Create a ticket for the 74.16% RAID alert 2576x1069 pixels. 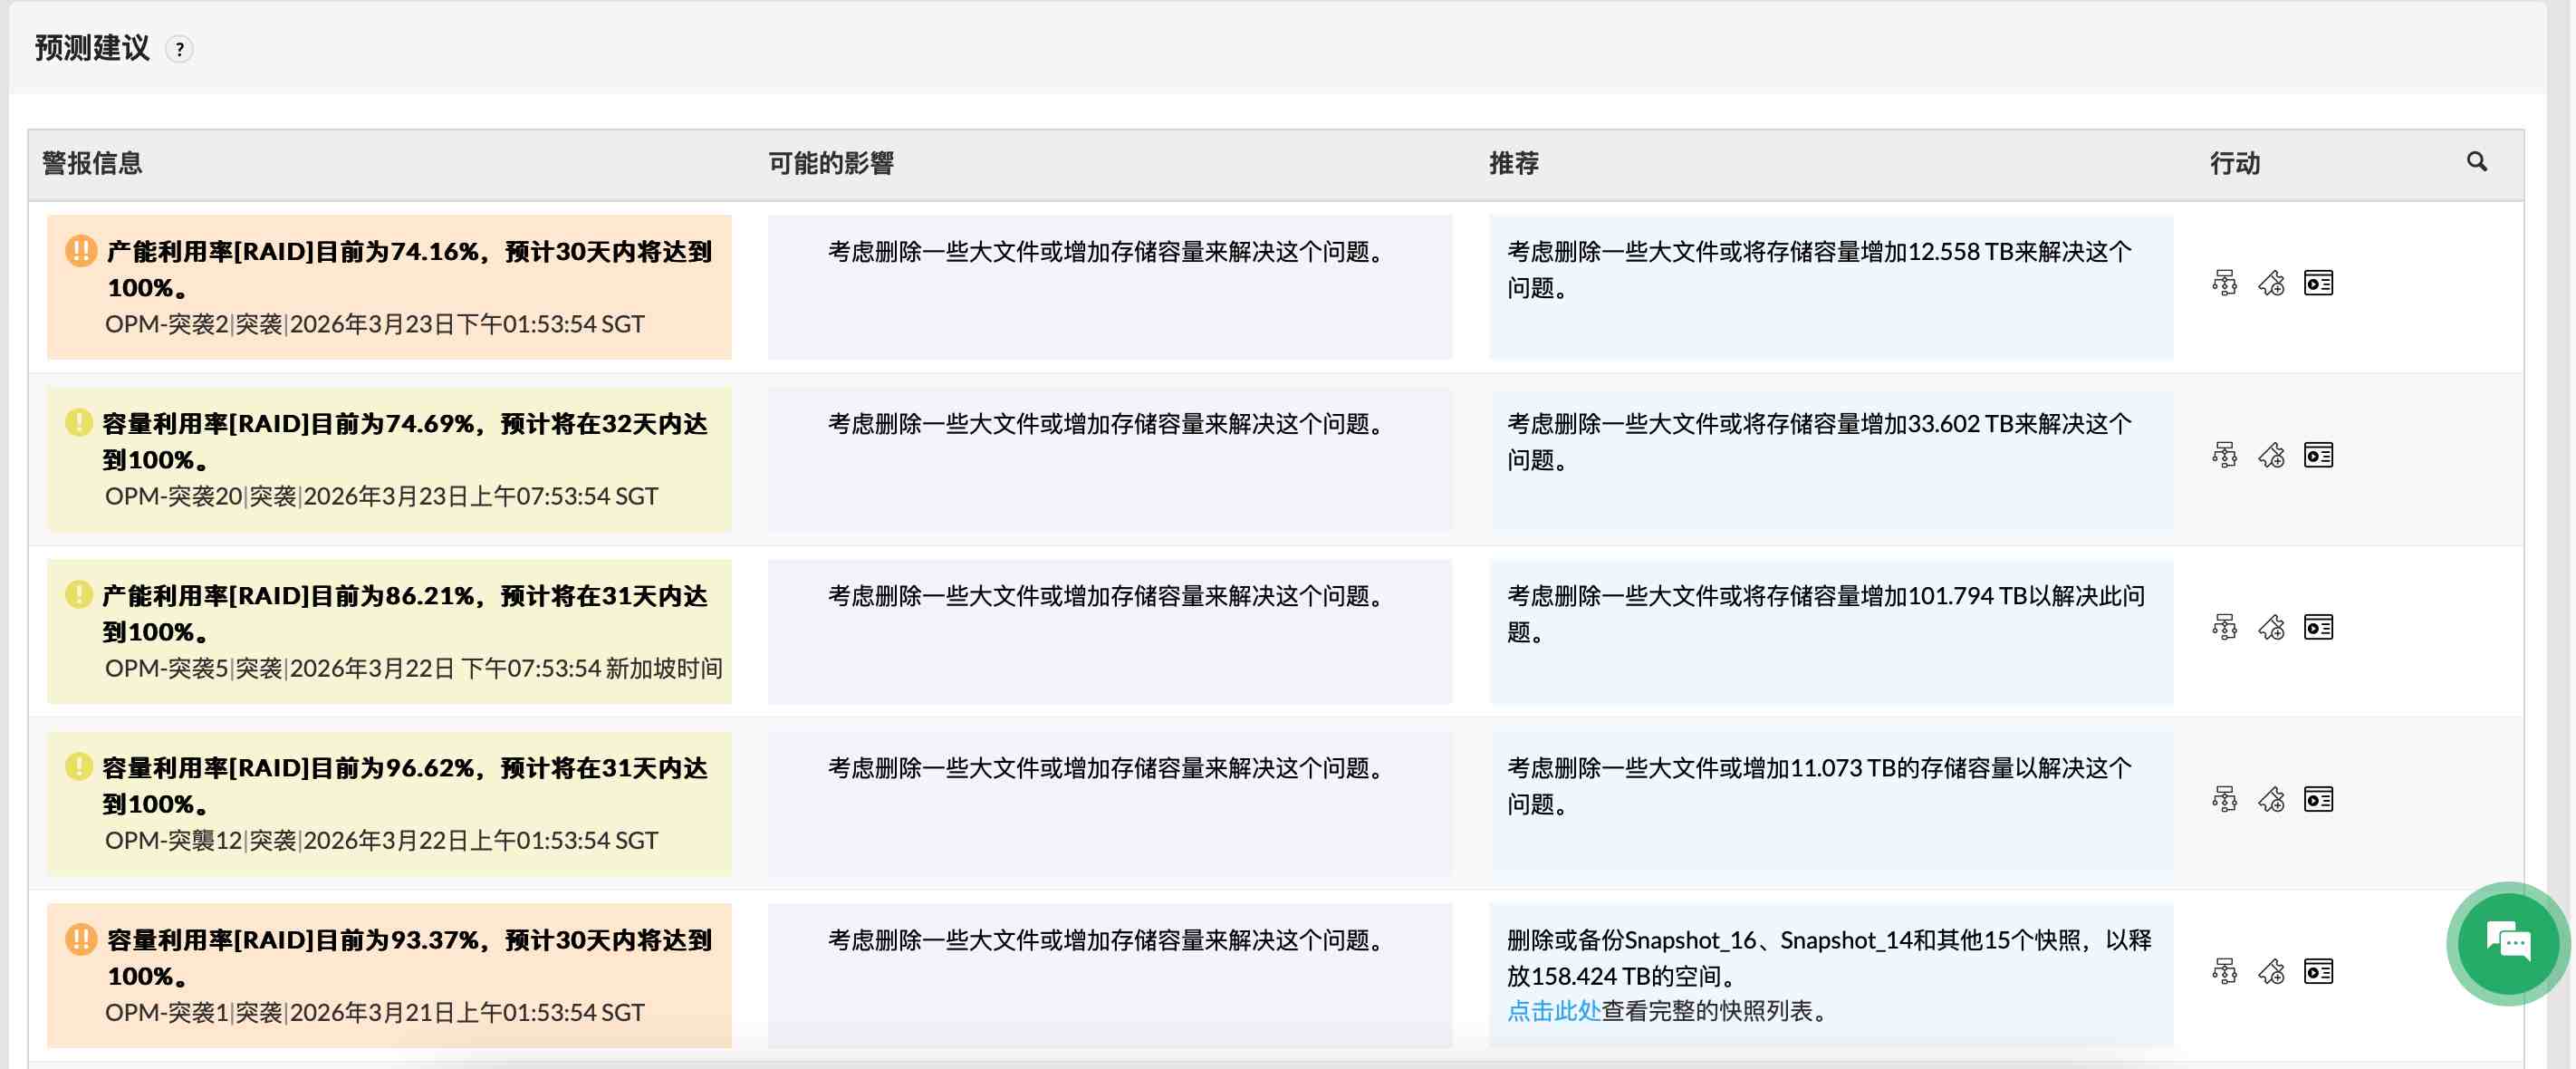click(x=2271, y=283)
